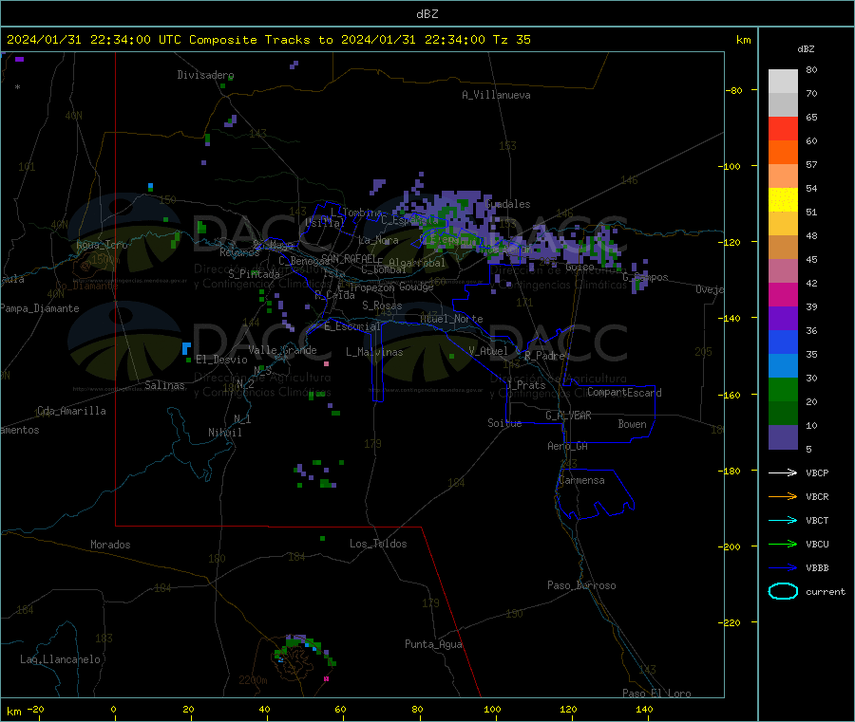Click the Paso_El_Loro location label
This screenshot has width=855, height=722.
click(x=656, y=694)
